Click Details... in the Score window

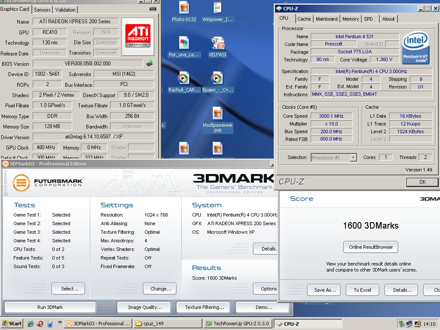point(401,290)
